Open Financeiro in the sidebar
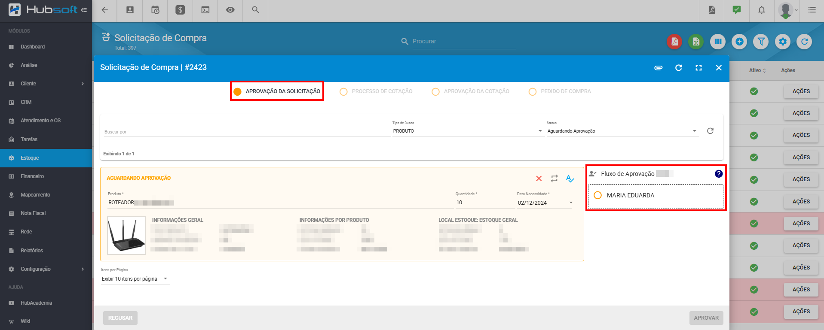 [46, 176]
